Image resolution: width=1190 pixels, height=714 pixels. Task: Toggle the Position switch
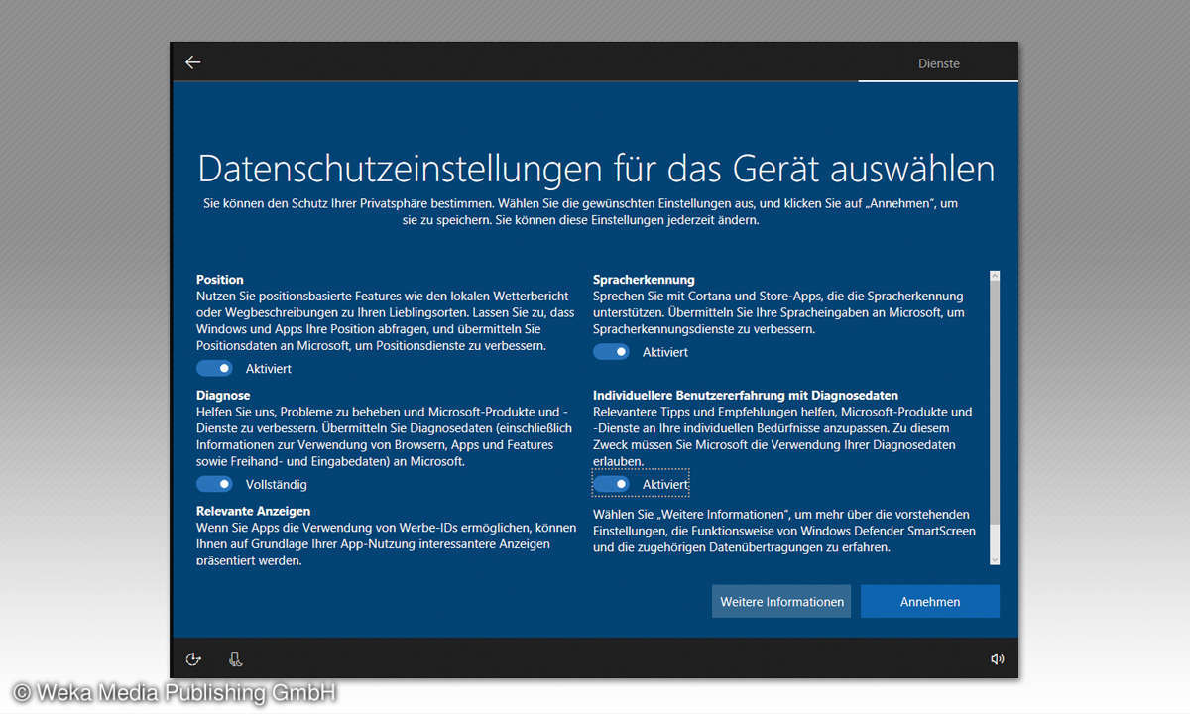[x=215, y=368]
